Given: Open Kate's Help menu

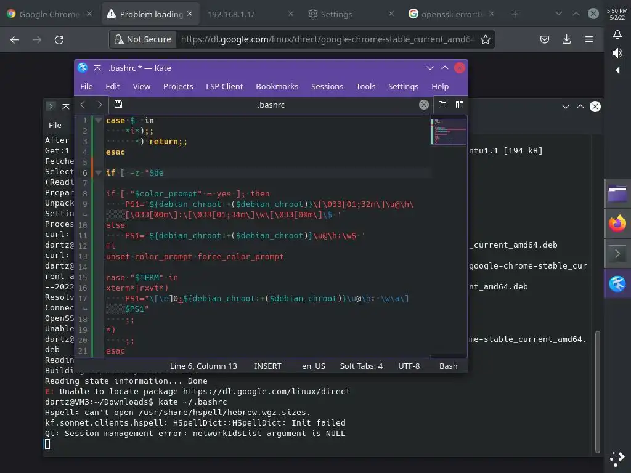Looking at the screenshot, I should 440,86.
